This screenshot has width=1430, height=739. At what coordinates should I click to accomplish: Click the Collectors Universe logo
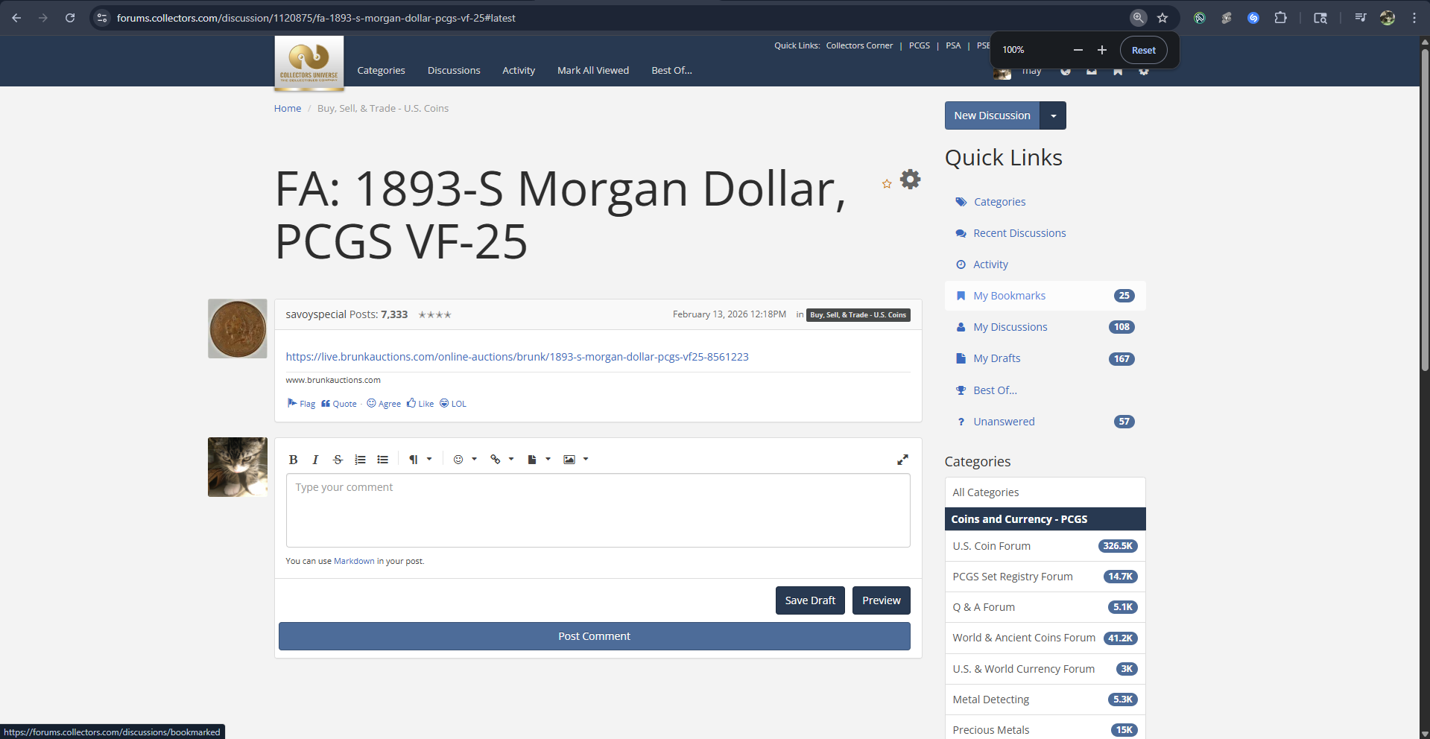[309, 63]
